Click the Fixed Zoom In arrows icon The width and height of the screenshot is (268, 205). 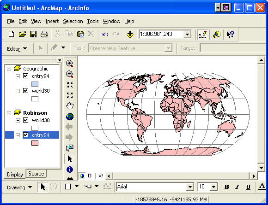coord(70,85)
